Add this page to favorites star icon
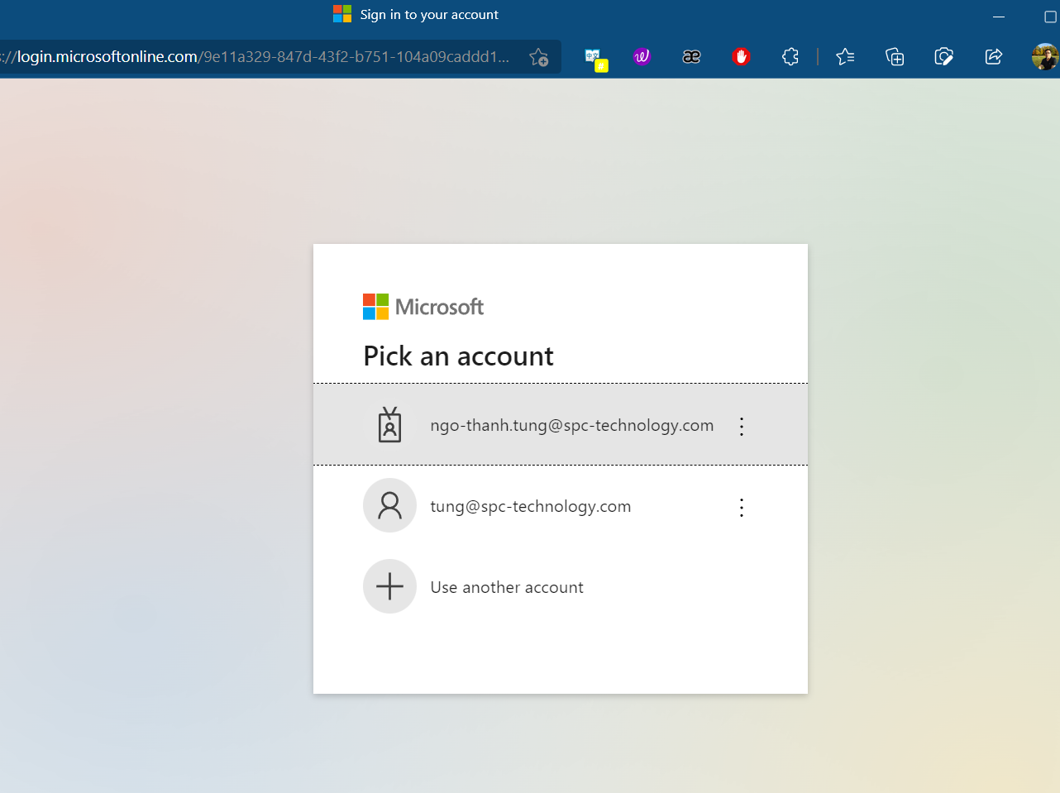This screenshot has width=1060, height=793. pyautogui.click(x=538, y=56)
